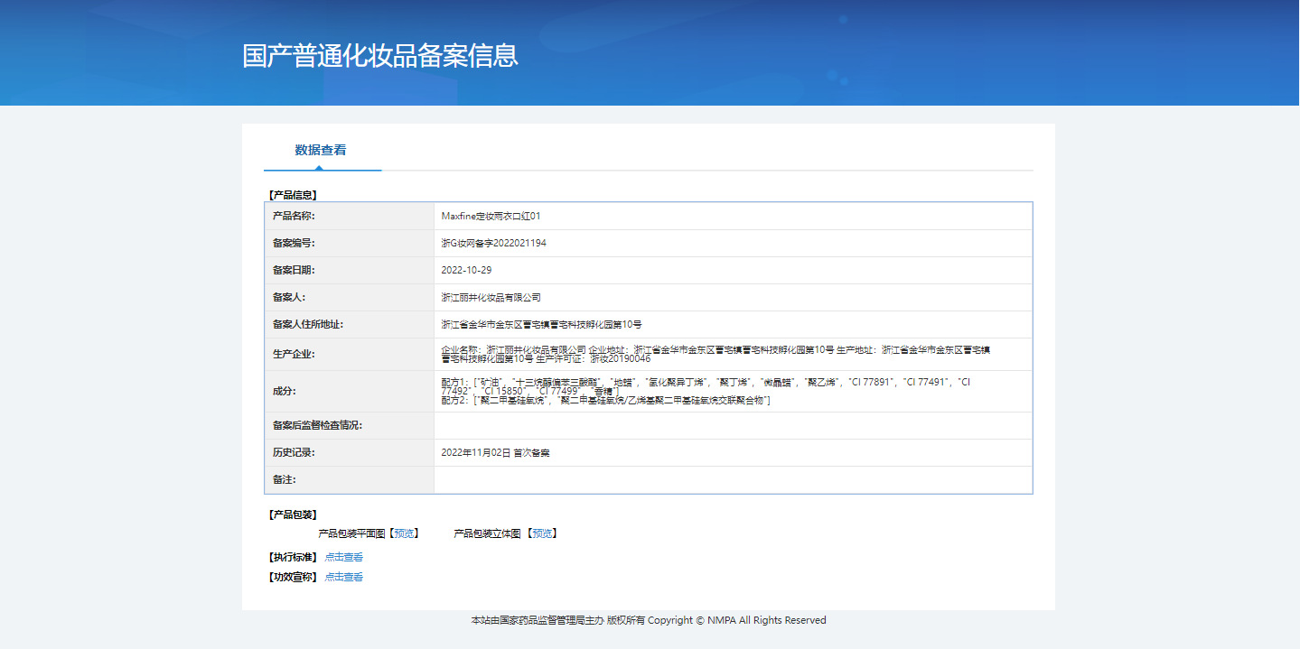Click 点击查看 next to 功效宣称
Screen dimensions: 1300x649
(343, 577)
